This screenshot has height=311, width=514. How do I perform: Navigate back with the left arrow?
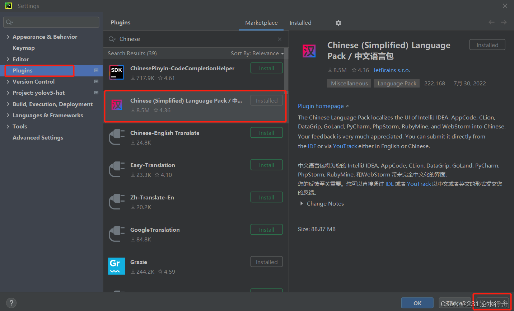click(491, 22)
